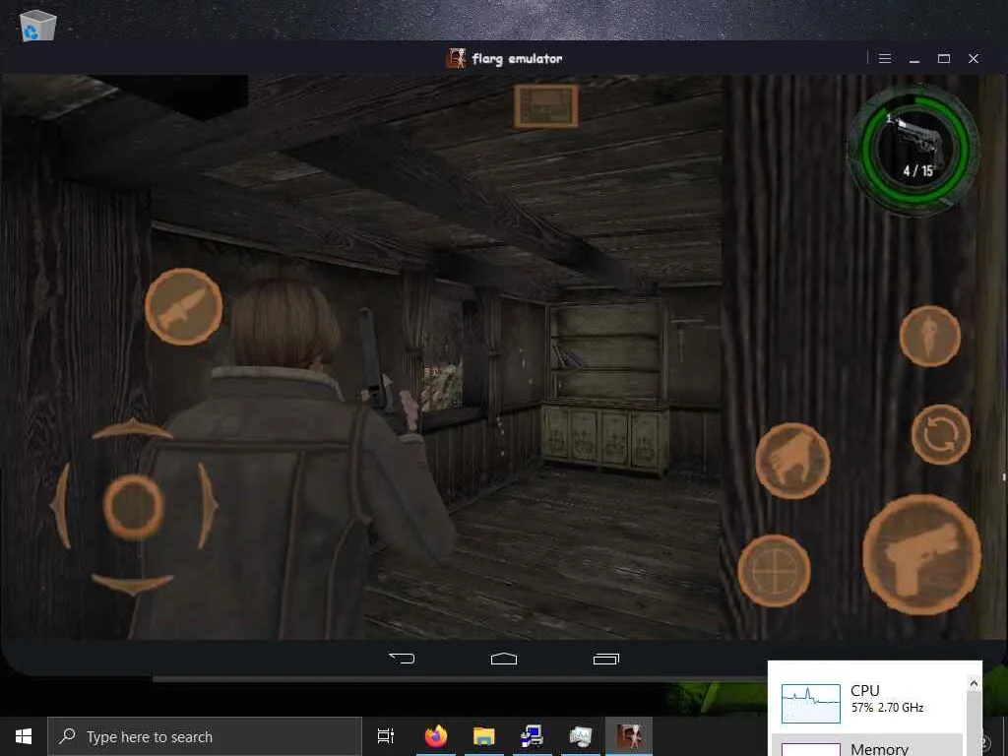Tap the knife attack button

[x=184, y=307]
